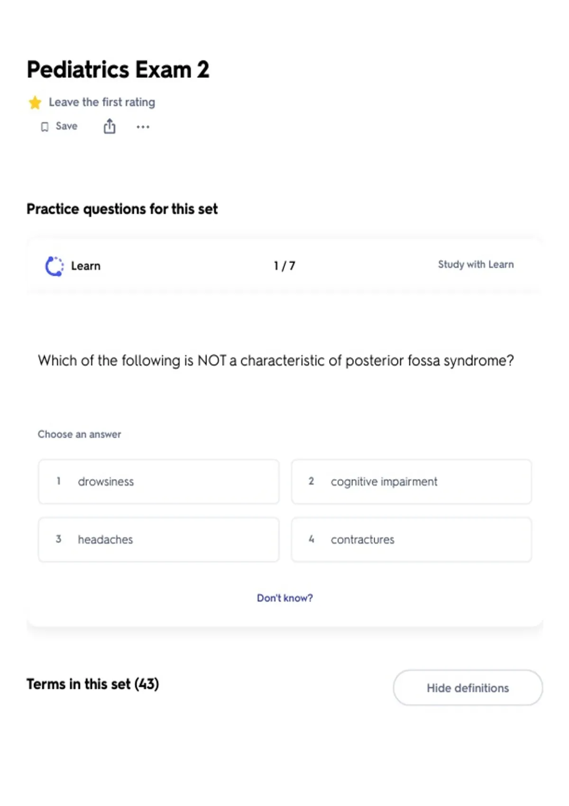Open the three-dot more options menu
The height and width of the screenshot is (806, 569).
click(143, 127)
